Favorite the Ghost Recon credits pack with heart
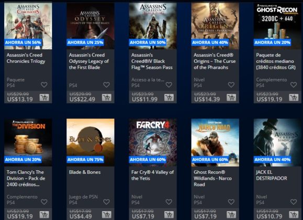 (294, 84)
